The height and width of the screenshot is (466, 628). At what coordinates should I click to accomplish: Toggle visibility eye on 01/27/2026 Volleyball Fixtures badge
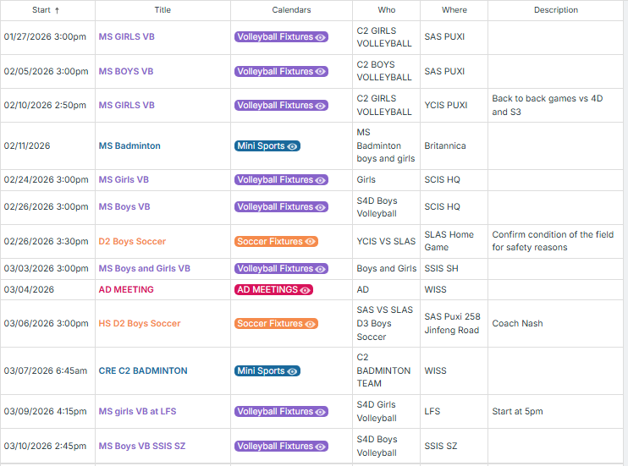tap(320, 38)
